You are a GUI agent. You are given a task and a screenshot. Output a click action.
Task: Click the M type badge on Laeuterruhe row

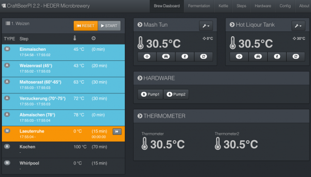click(7, 131)
